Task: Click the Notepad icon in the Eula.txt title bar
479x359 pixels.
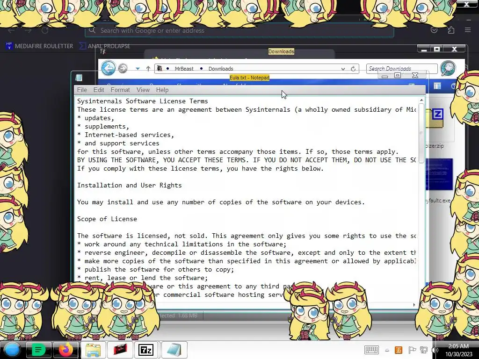Action: click(x=79, y=78)
